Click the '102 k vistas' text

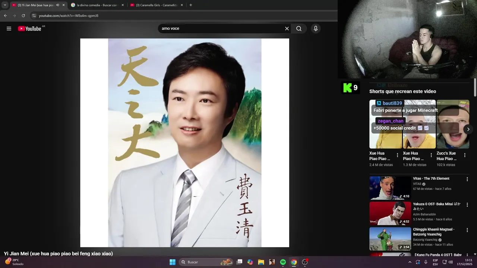pyautogui.click(x=446, y=165)
